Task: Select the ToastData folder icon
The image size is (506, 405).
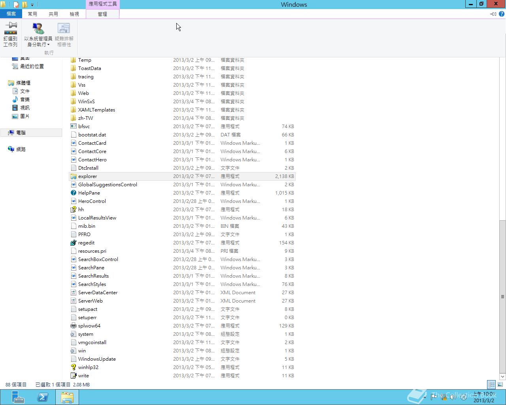Action: coord(73,68)
